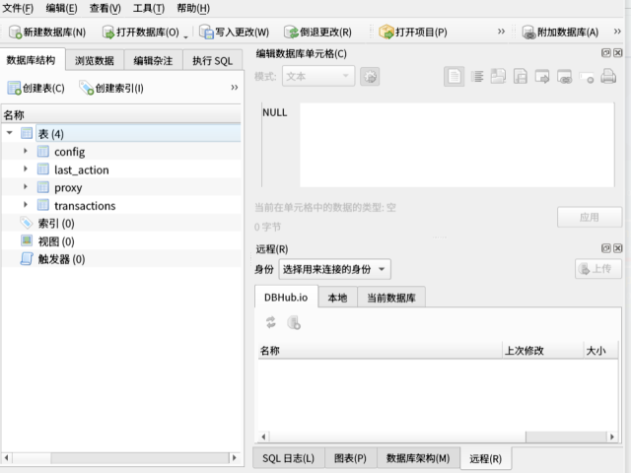631x473 pixels.
Task: Select the 本地 tab in remote panel
Action: (x=337, y=298)
